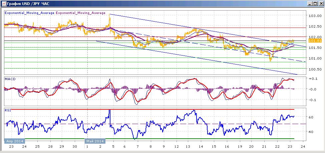Click the "Апр 2014" month marker
325x153 pixels.
[x=14, y=141]
